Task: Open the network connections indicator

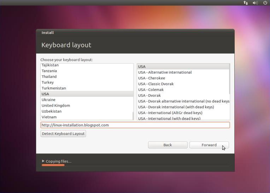Action: pyautogui.click(x=246, y=3)
